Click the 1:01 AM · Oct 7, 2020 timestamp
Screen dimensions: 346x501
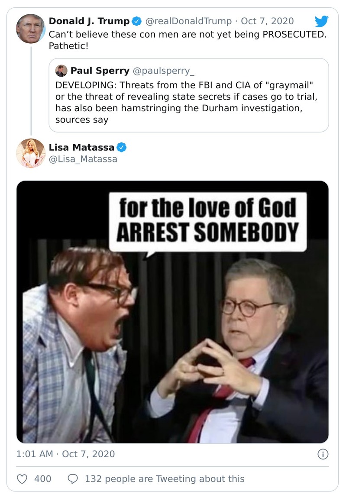tap(65, 454)
